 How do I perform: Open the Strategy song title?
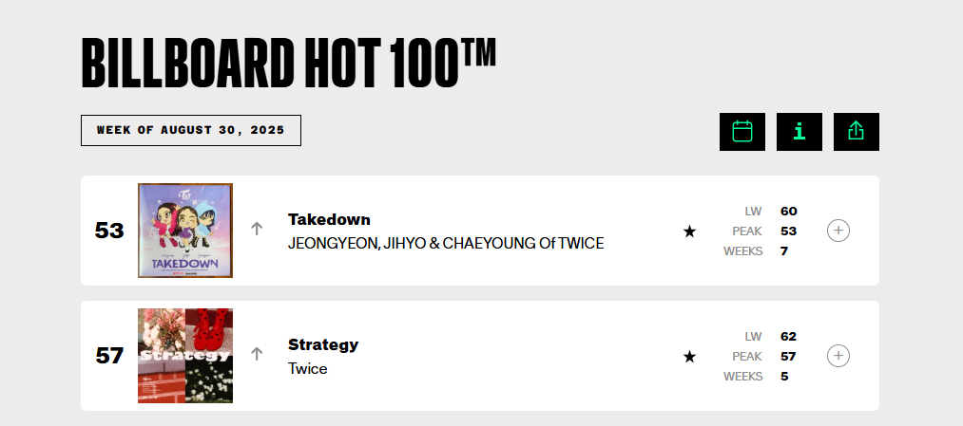(323, 344)
